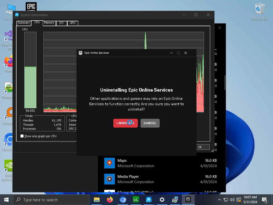This screenshot has width=273, height=205.
Task: Minimize the Epic Online Services dialog
Action: pos(171,53)
